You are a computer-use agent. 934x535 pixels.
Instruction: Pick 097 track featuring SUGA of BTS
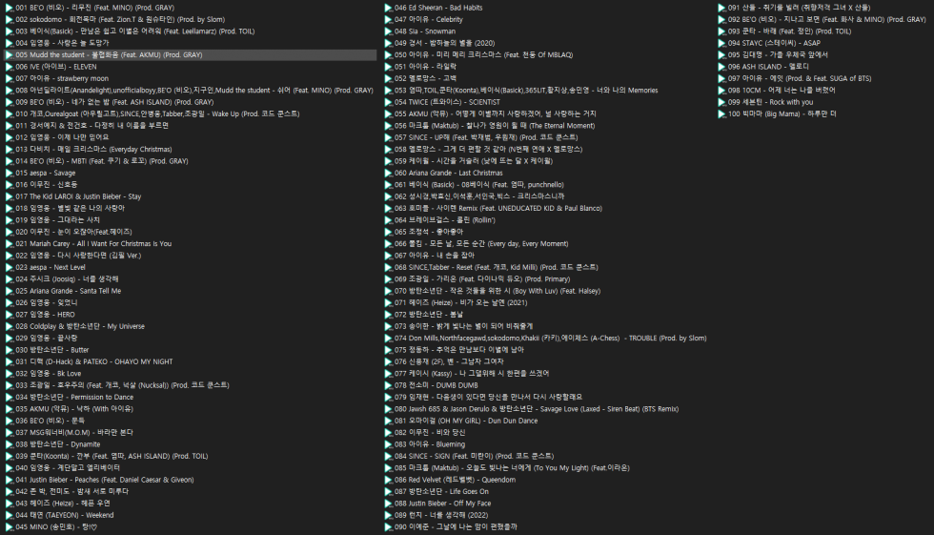pyautogui.click(x=800, y=78)
